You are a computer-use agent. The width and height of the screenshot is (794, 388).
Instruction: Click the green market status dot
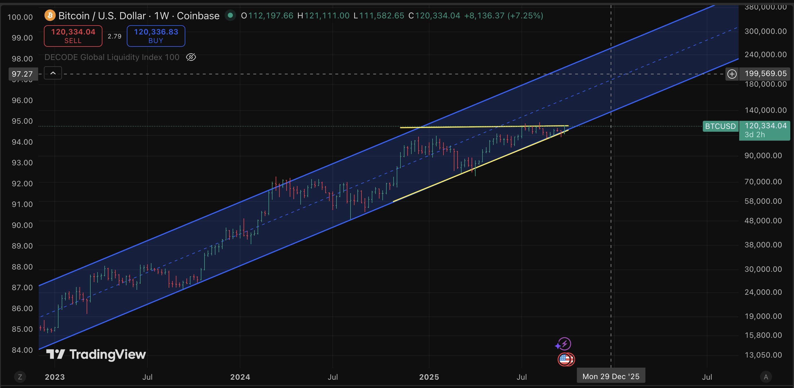click(x=231, y=15)
